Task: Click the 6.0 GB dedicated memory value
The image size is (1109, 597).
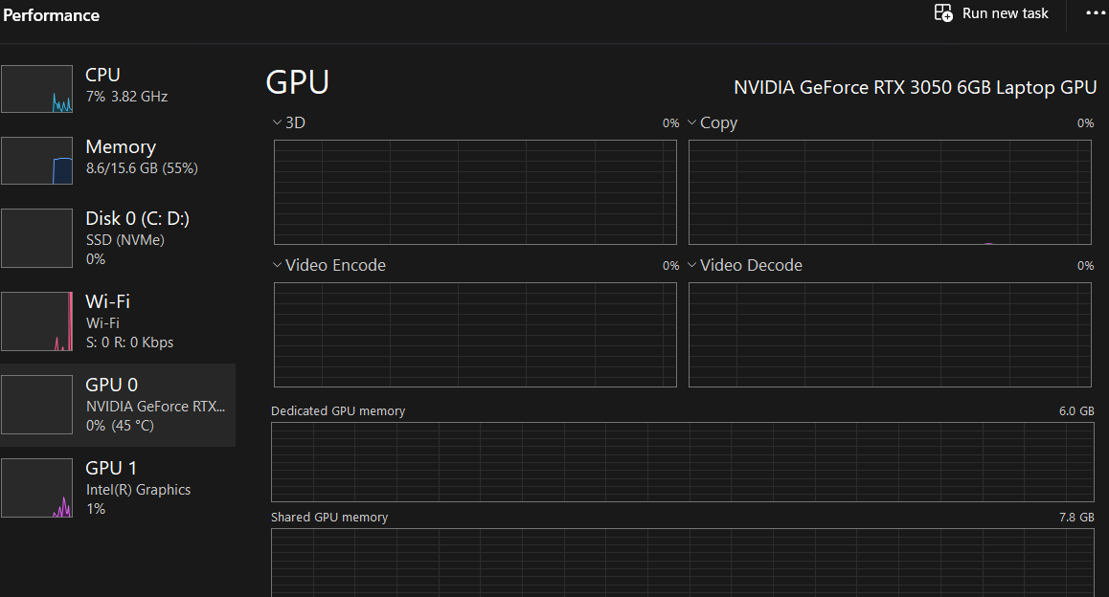Action: tap(1076, 411)
